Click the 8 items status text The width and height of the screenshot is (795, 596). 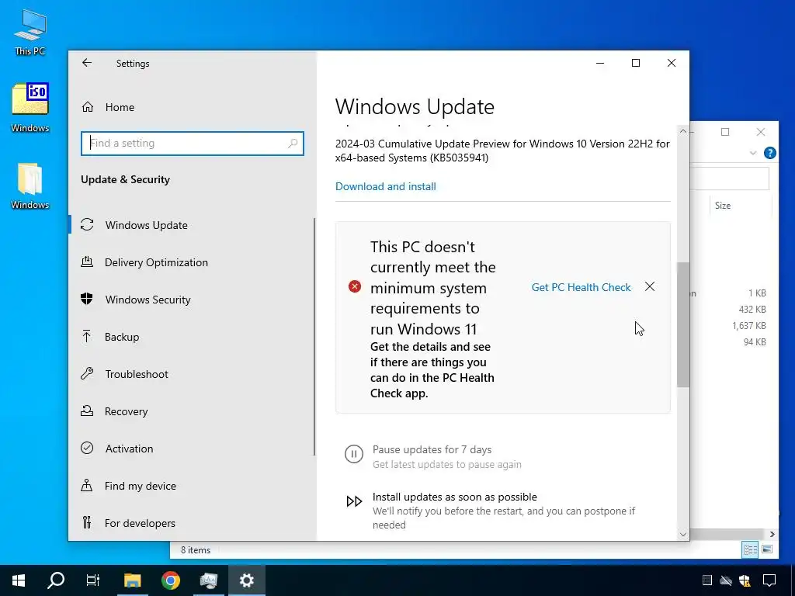coord(196,550)
